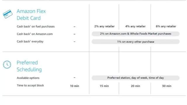Click the clock icon for Preferred Scheduling
Image resolution: width=187 pixels, height=105 pixels.
[x=7, y=65]
